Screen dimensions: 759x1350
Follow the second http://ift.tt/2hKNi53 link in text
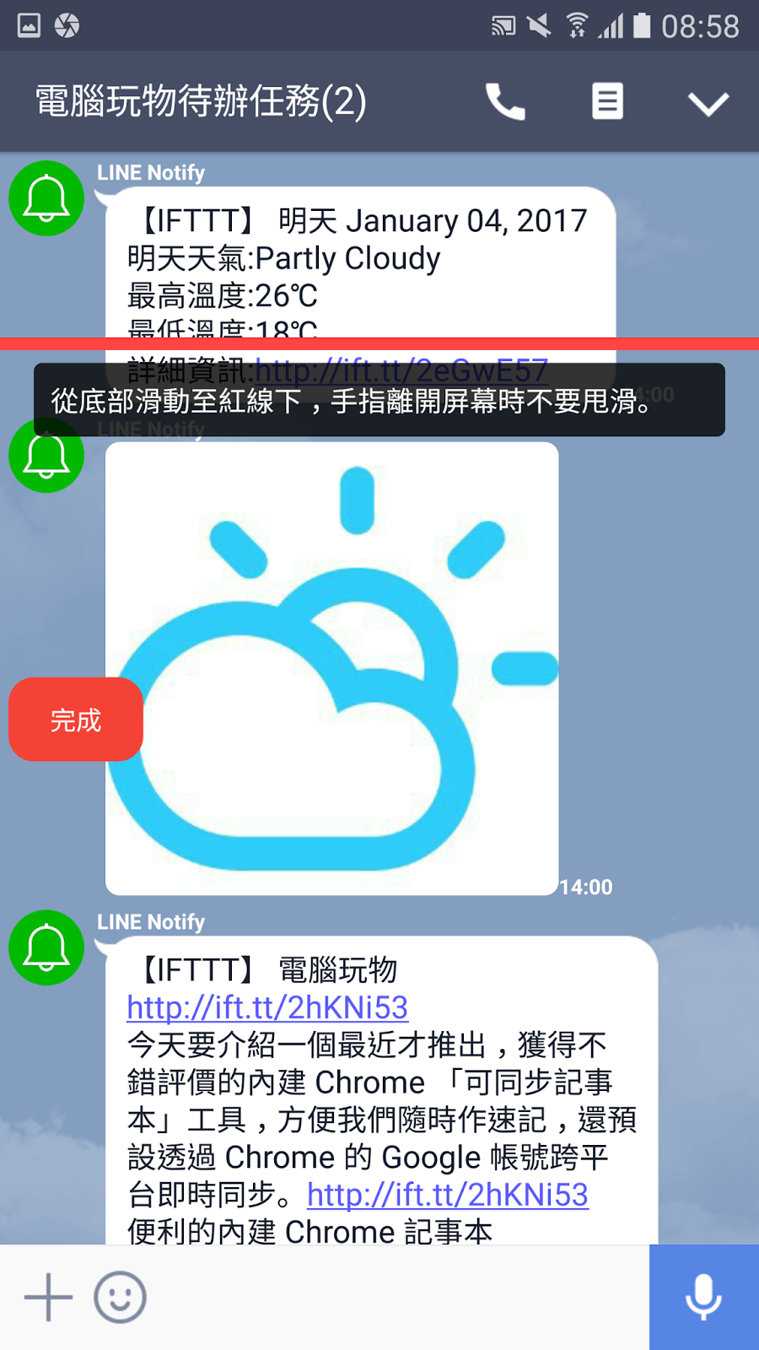(x=448, y=1195)
